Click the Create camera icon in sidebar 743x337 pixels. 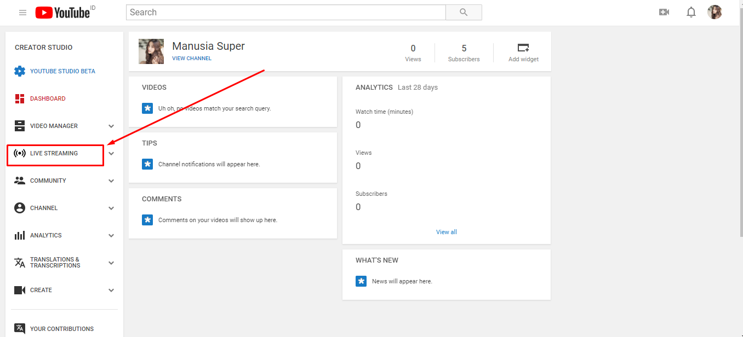click(20, 290)
